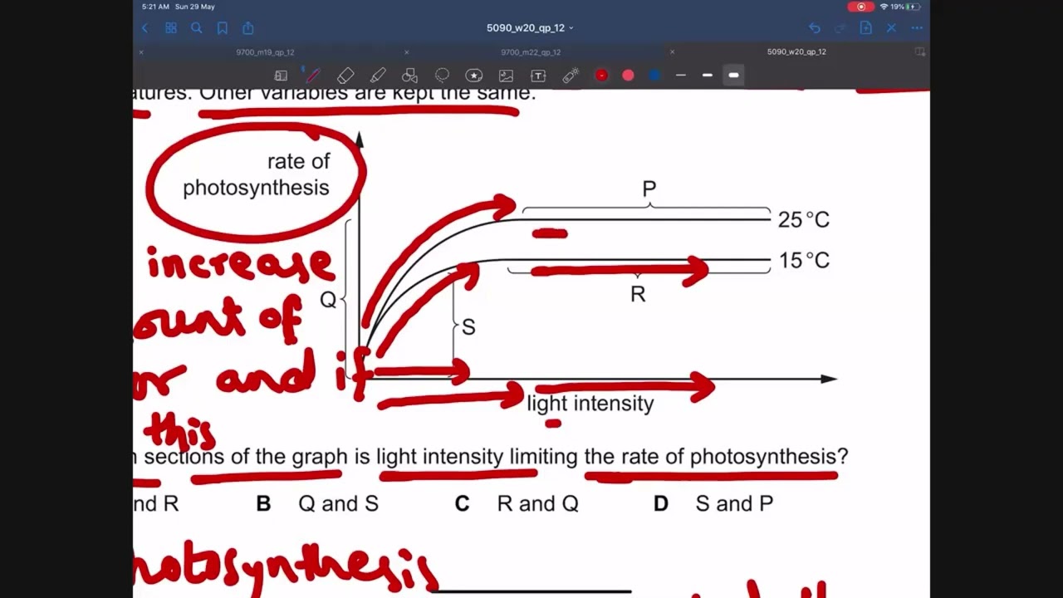
Task: Select the Pen tool
Action: pyautogui.click(x=313, y=76)
